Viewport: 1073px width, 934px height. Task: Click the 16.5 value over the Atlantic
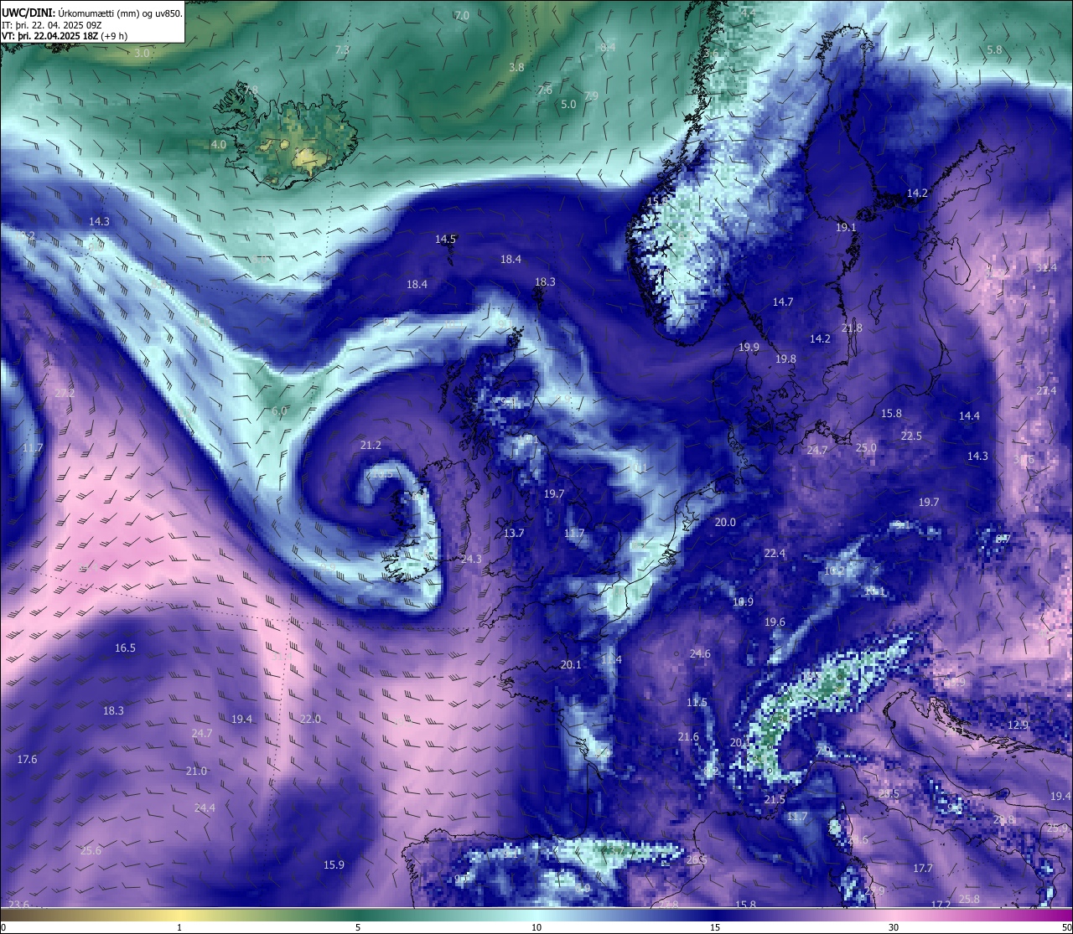pos(125,648)
